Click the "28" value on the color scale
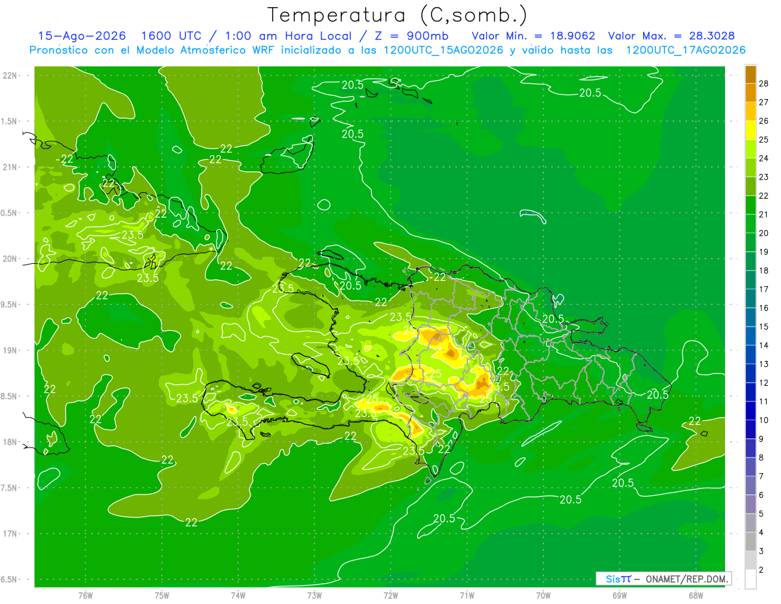Image resolution: width=781 pixels, height=604 pixels. point(765,83)
